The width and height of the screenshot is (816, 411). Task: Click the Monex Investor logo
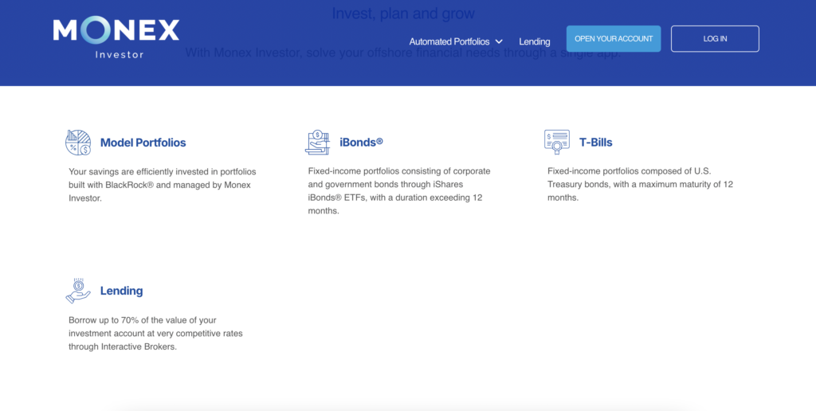coord(116,37)
